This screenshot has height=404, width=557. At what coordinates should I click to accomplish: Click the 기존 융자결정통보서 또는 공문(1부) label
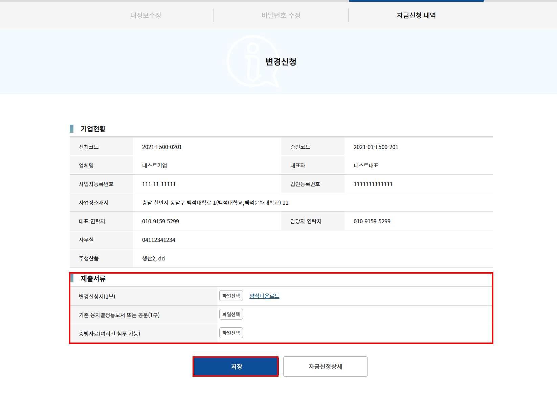[x=119, y=315]
